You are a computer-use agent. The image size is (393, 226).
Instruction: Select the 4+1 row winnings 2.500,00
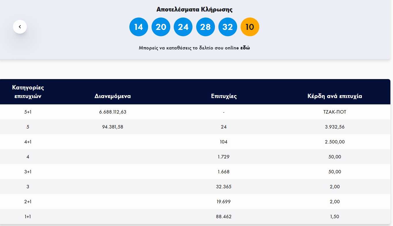coord(335,142)
